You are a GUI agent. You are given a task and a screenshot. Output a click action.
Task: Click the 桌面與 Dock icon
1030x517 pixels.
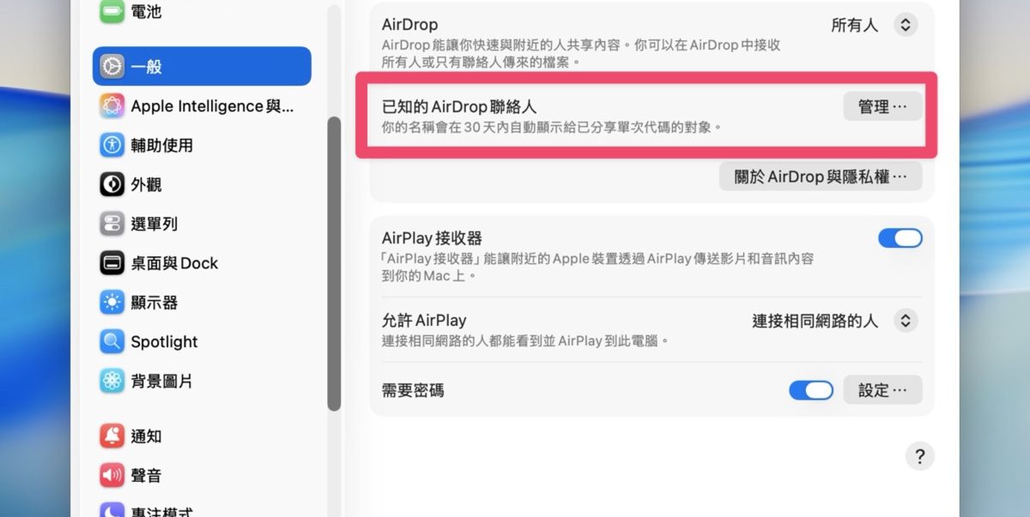coord(112,263)
